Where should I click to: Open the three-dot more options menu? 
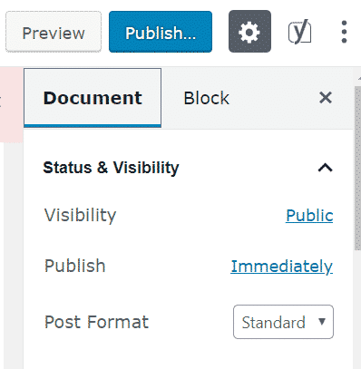[344, 32]
